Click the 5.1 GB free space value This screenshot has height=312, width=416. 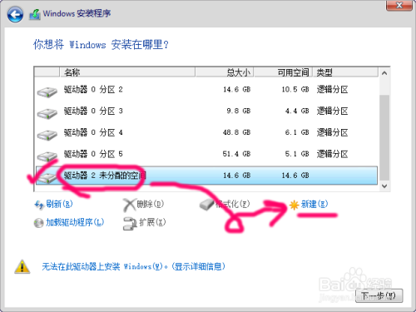click(x=297, y=154)
